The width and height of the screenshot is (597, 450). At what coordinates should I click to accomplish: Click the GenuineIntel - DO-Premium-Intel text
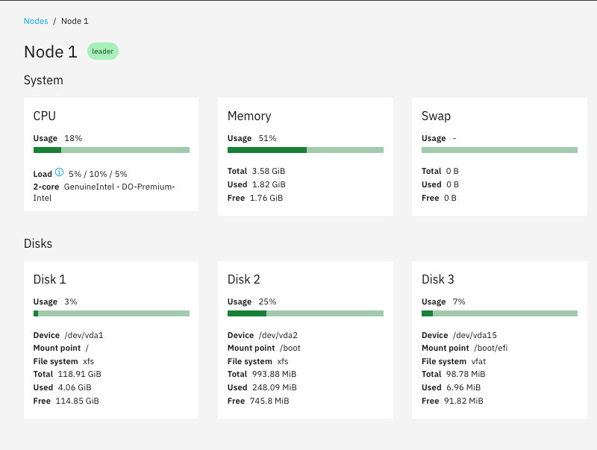(104, 193)
